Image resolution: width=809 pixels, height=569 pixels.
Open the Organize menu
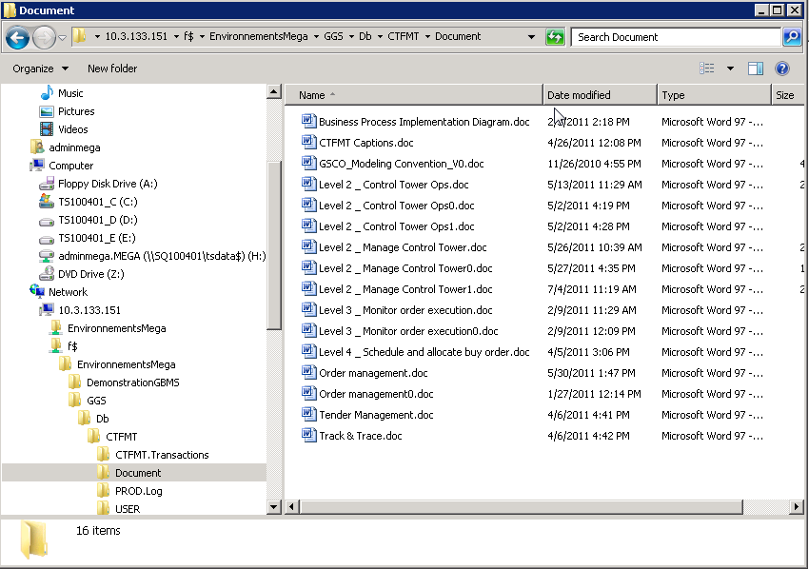pyautogui.click(x=40, y=69)
